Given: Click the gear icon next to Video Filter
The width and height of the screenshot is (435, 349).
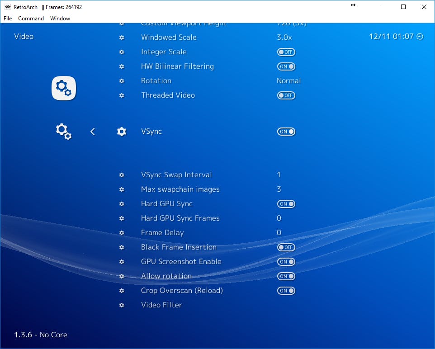Looking at the screenshot, I should pos(122,305).
